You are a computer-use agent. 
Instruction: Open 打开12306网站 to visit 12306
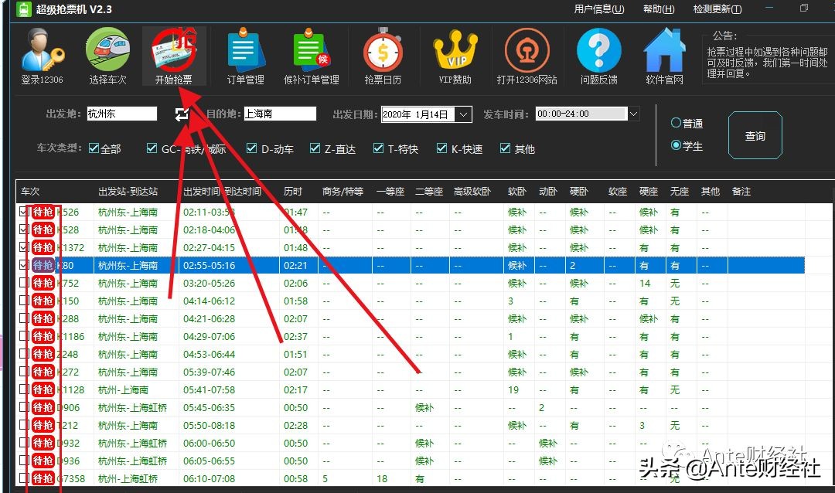527,54
